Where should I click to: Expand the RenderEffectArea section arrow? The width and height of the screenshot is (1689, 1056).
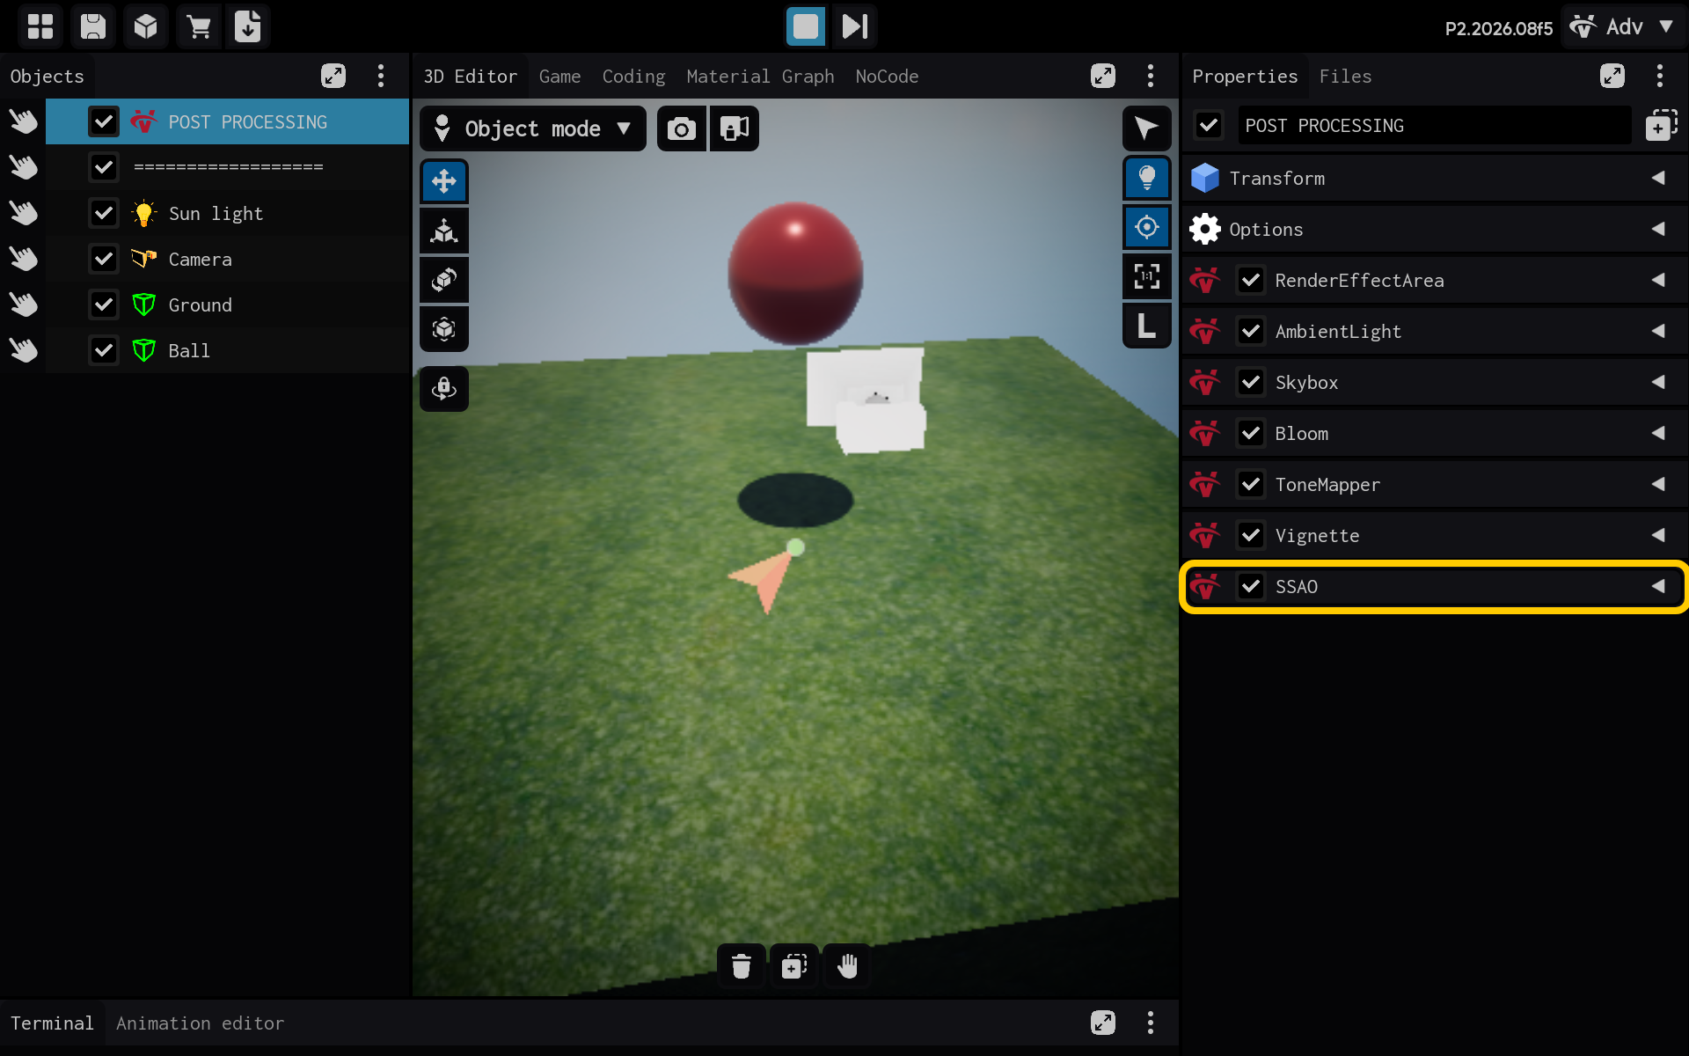[1658, 280]
